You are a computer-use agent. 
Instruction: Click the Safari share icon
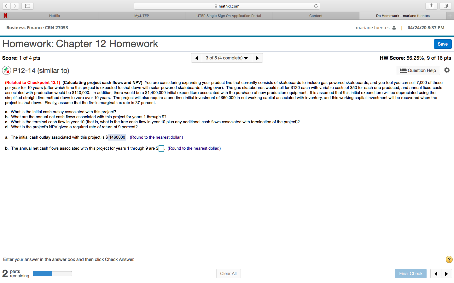click(431, 6)
